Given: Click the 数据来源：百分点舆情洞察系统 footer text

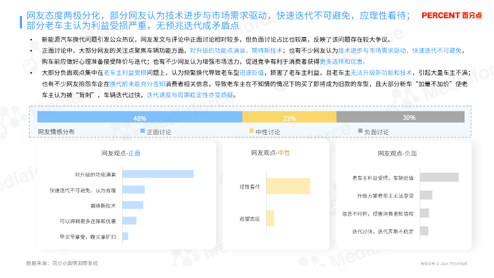Looking at the screenshot, I should pyautogui.click(x=62, y=263).
